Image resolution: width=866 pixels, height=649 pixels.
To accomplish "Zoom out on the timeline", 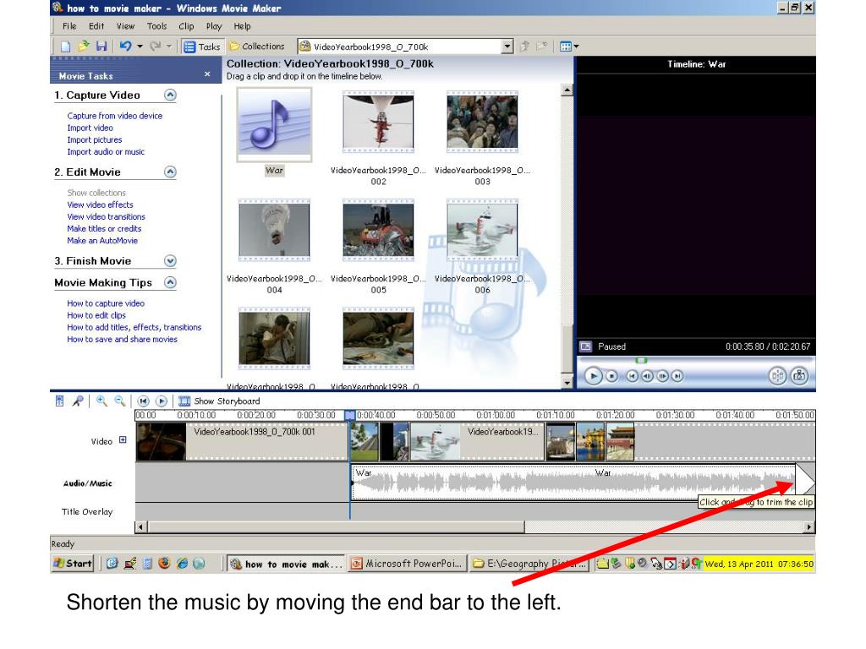I will (119, 401).
